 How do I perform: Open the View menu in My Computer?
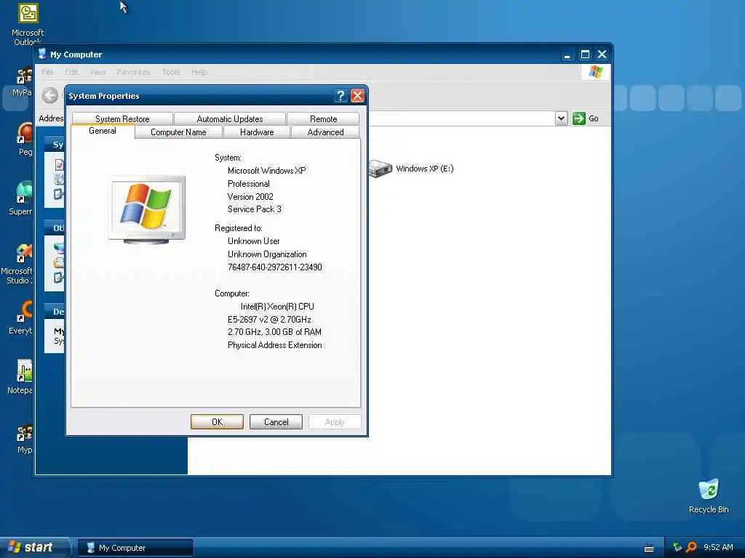[x=97, y=72]
